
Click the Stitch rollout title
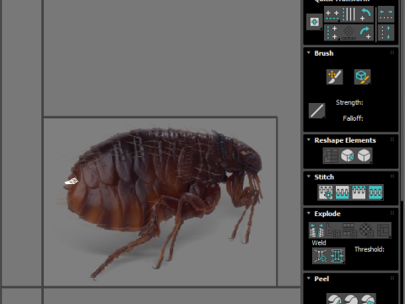[x=324, y=177]
